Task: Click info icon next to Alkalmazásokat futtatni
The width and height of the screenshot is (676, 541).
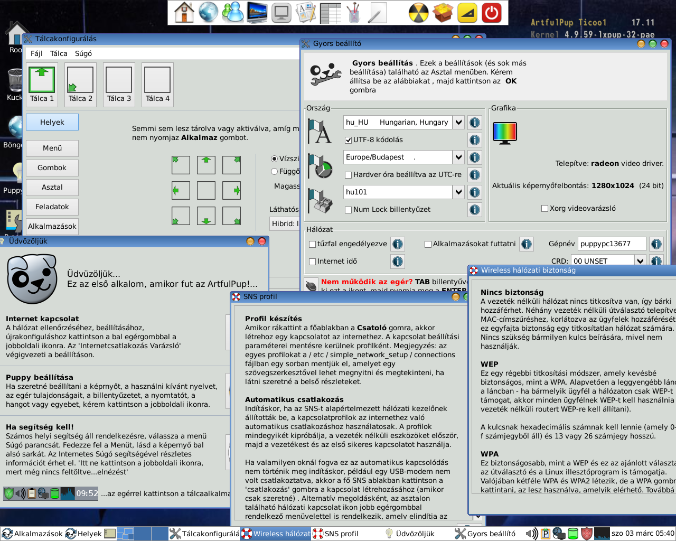Action: pos(526,244)
